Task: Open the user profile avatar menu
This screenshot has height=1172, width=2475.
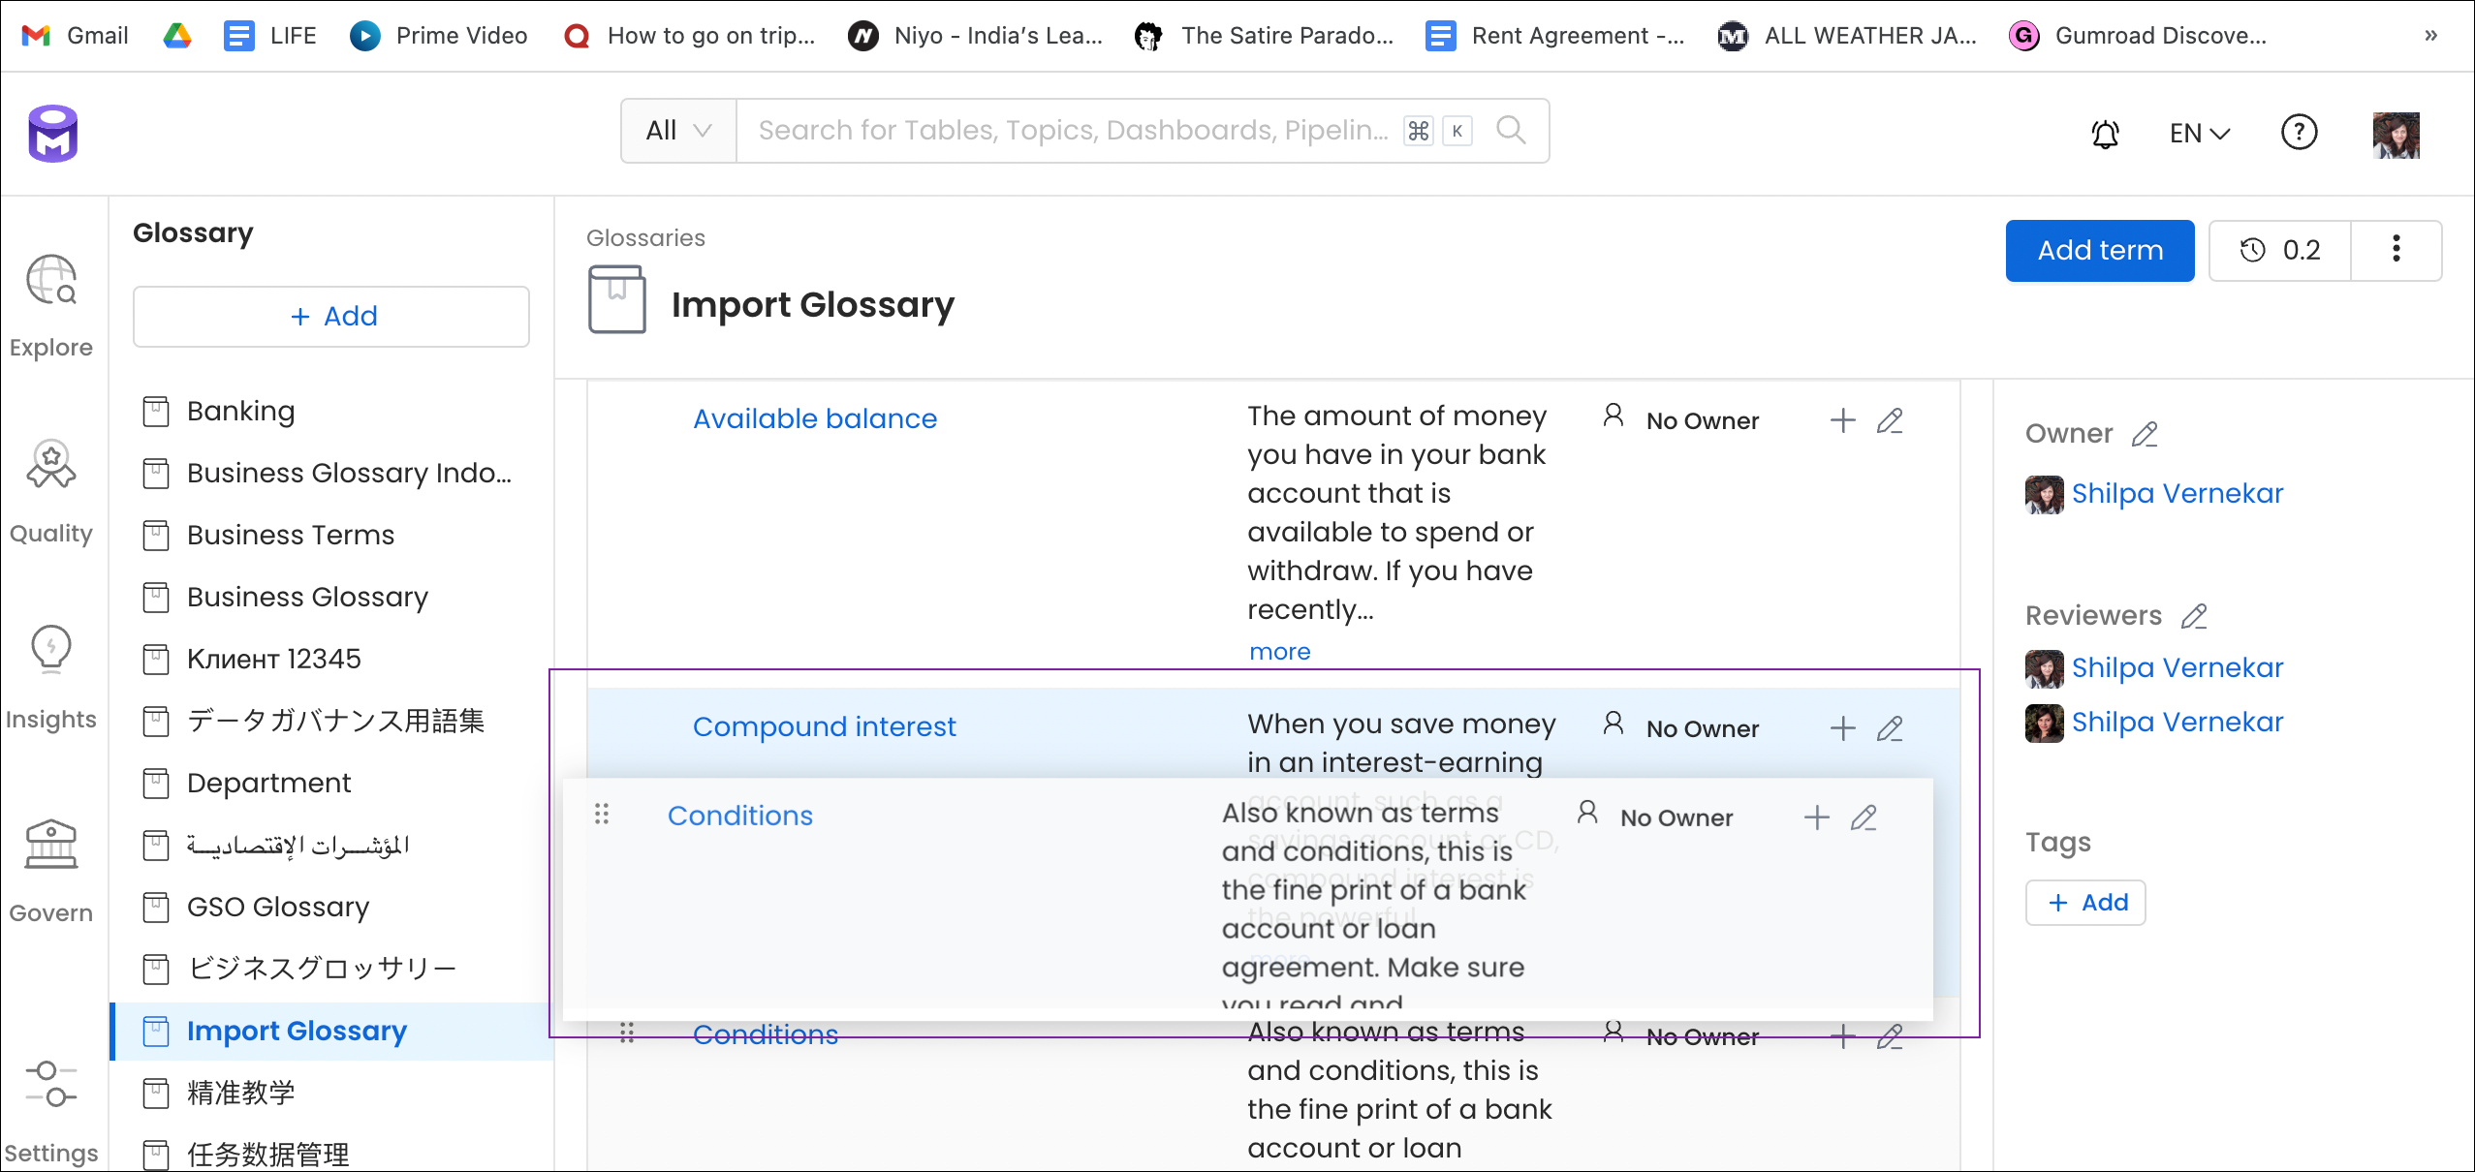Action: click(x=2396, y=134)
